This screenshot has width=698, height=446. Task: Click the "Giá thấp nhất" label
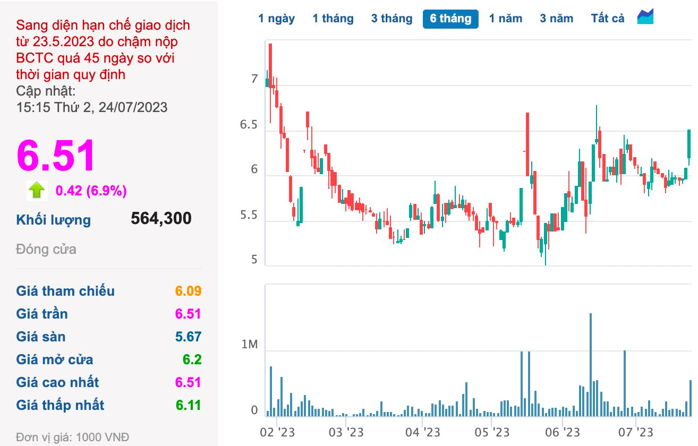60,405
